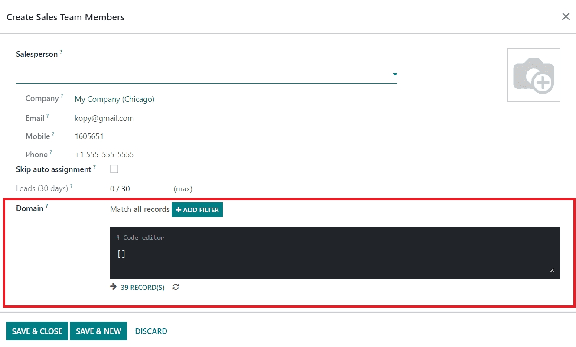Upload a photo via camera placeholder
Image resolution: width=576 pixels, height=347 pixels.
534,75
